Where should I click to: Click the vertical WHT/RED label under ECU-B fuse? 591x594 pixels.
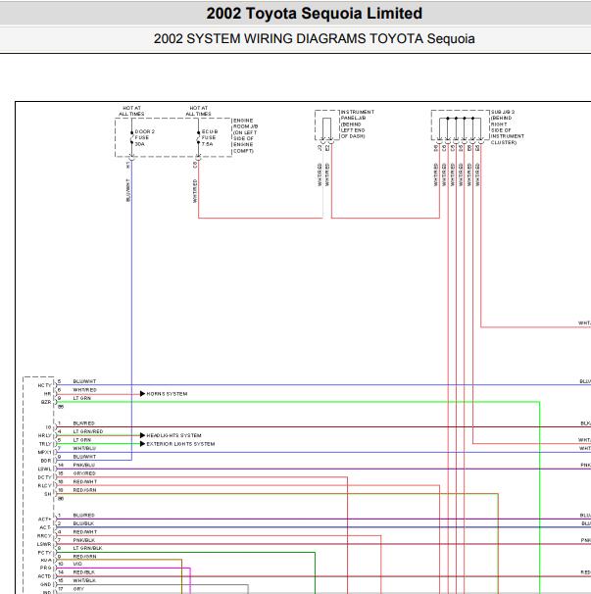click(195, 191)
